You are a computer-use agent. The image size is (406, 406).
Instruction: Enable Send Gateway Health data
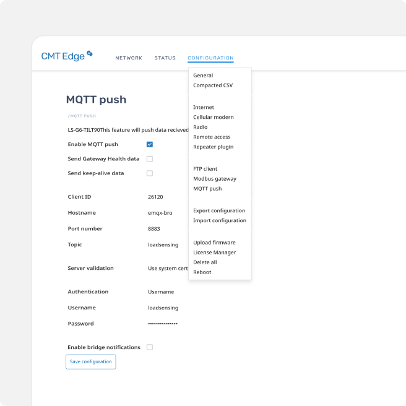pos(150,159)
